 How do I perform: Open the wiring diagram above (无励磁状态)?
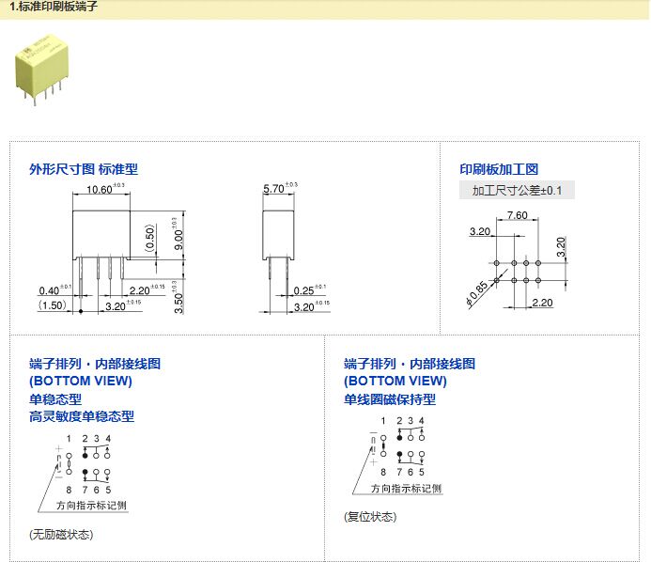[x=84, y=467]
